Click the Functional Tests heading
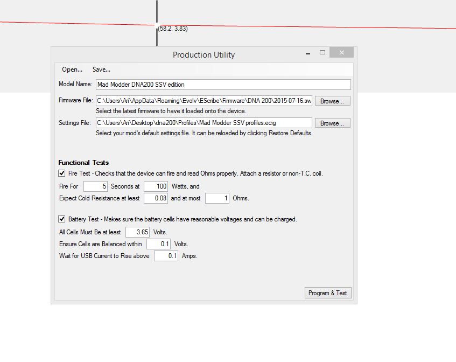The image size is (456, 362). pyautogui.click(x=83, y=163)
